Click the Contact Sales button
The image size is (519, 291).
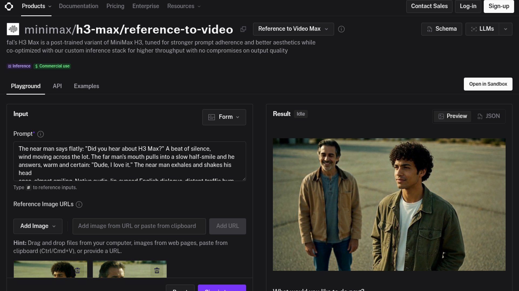(x=429, y=6)
